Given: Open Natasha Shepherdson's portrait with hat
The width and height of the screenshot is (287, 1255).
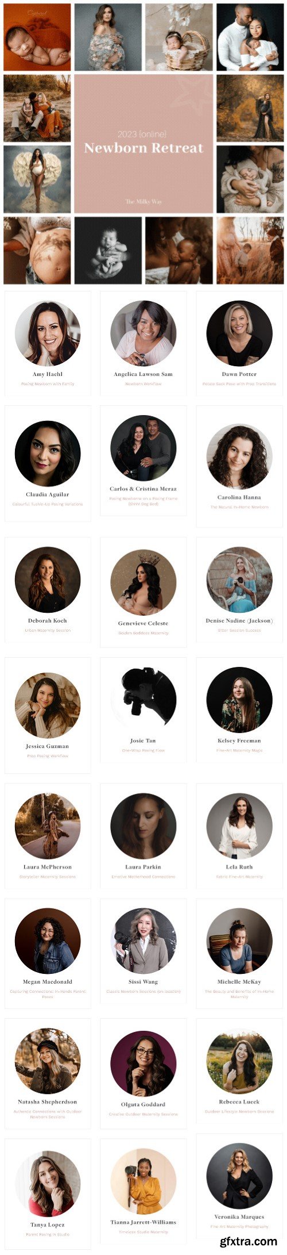Looking at the screenshot, I should pyautogui.click(x=48, y=1062).
